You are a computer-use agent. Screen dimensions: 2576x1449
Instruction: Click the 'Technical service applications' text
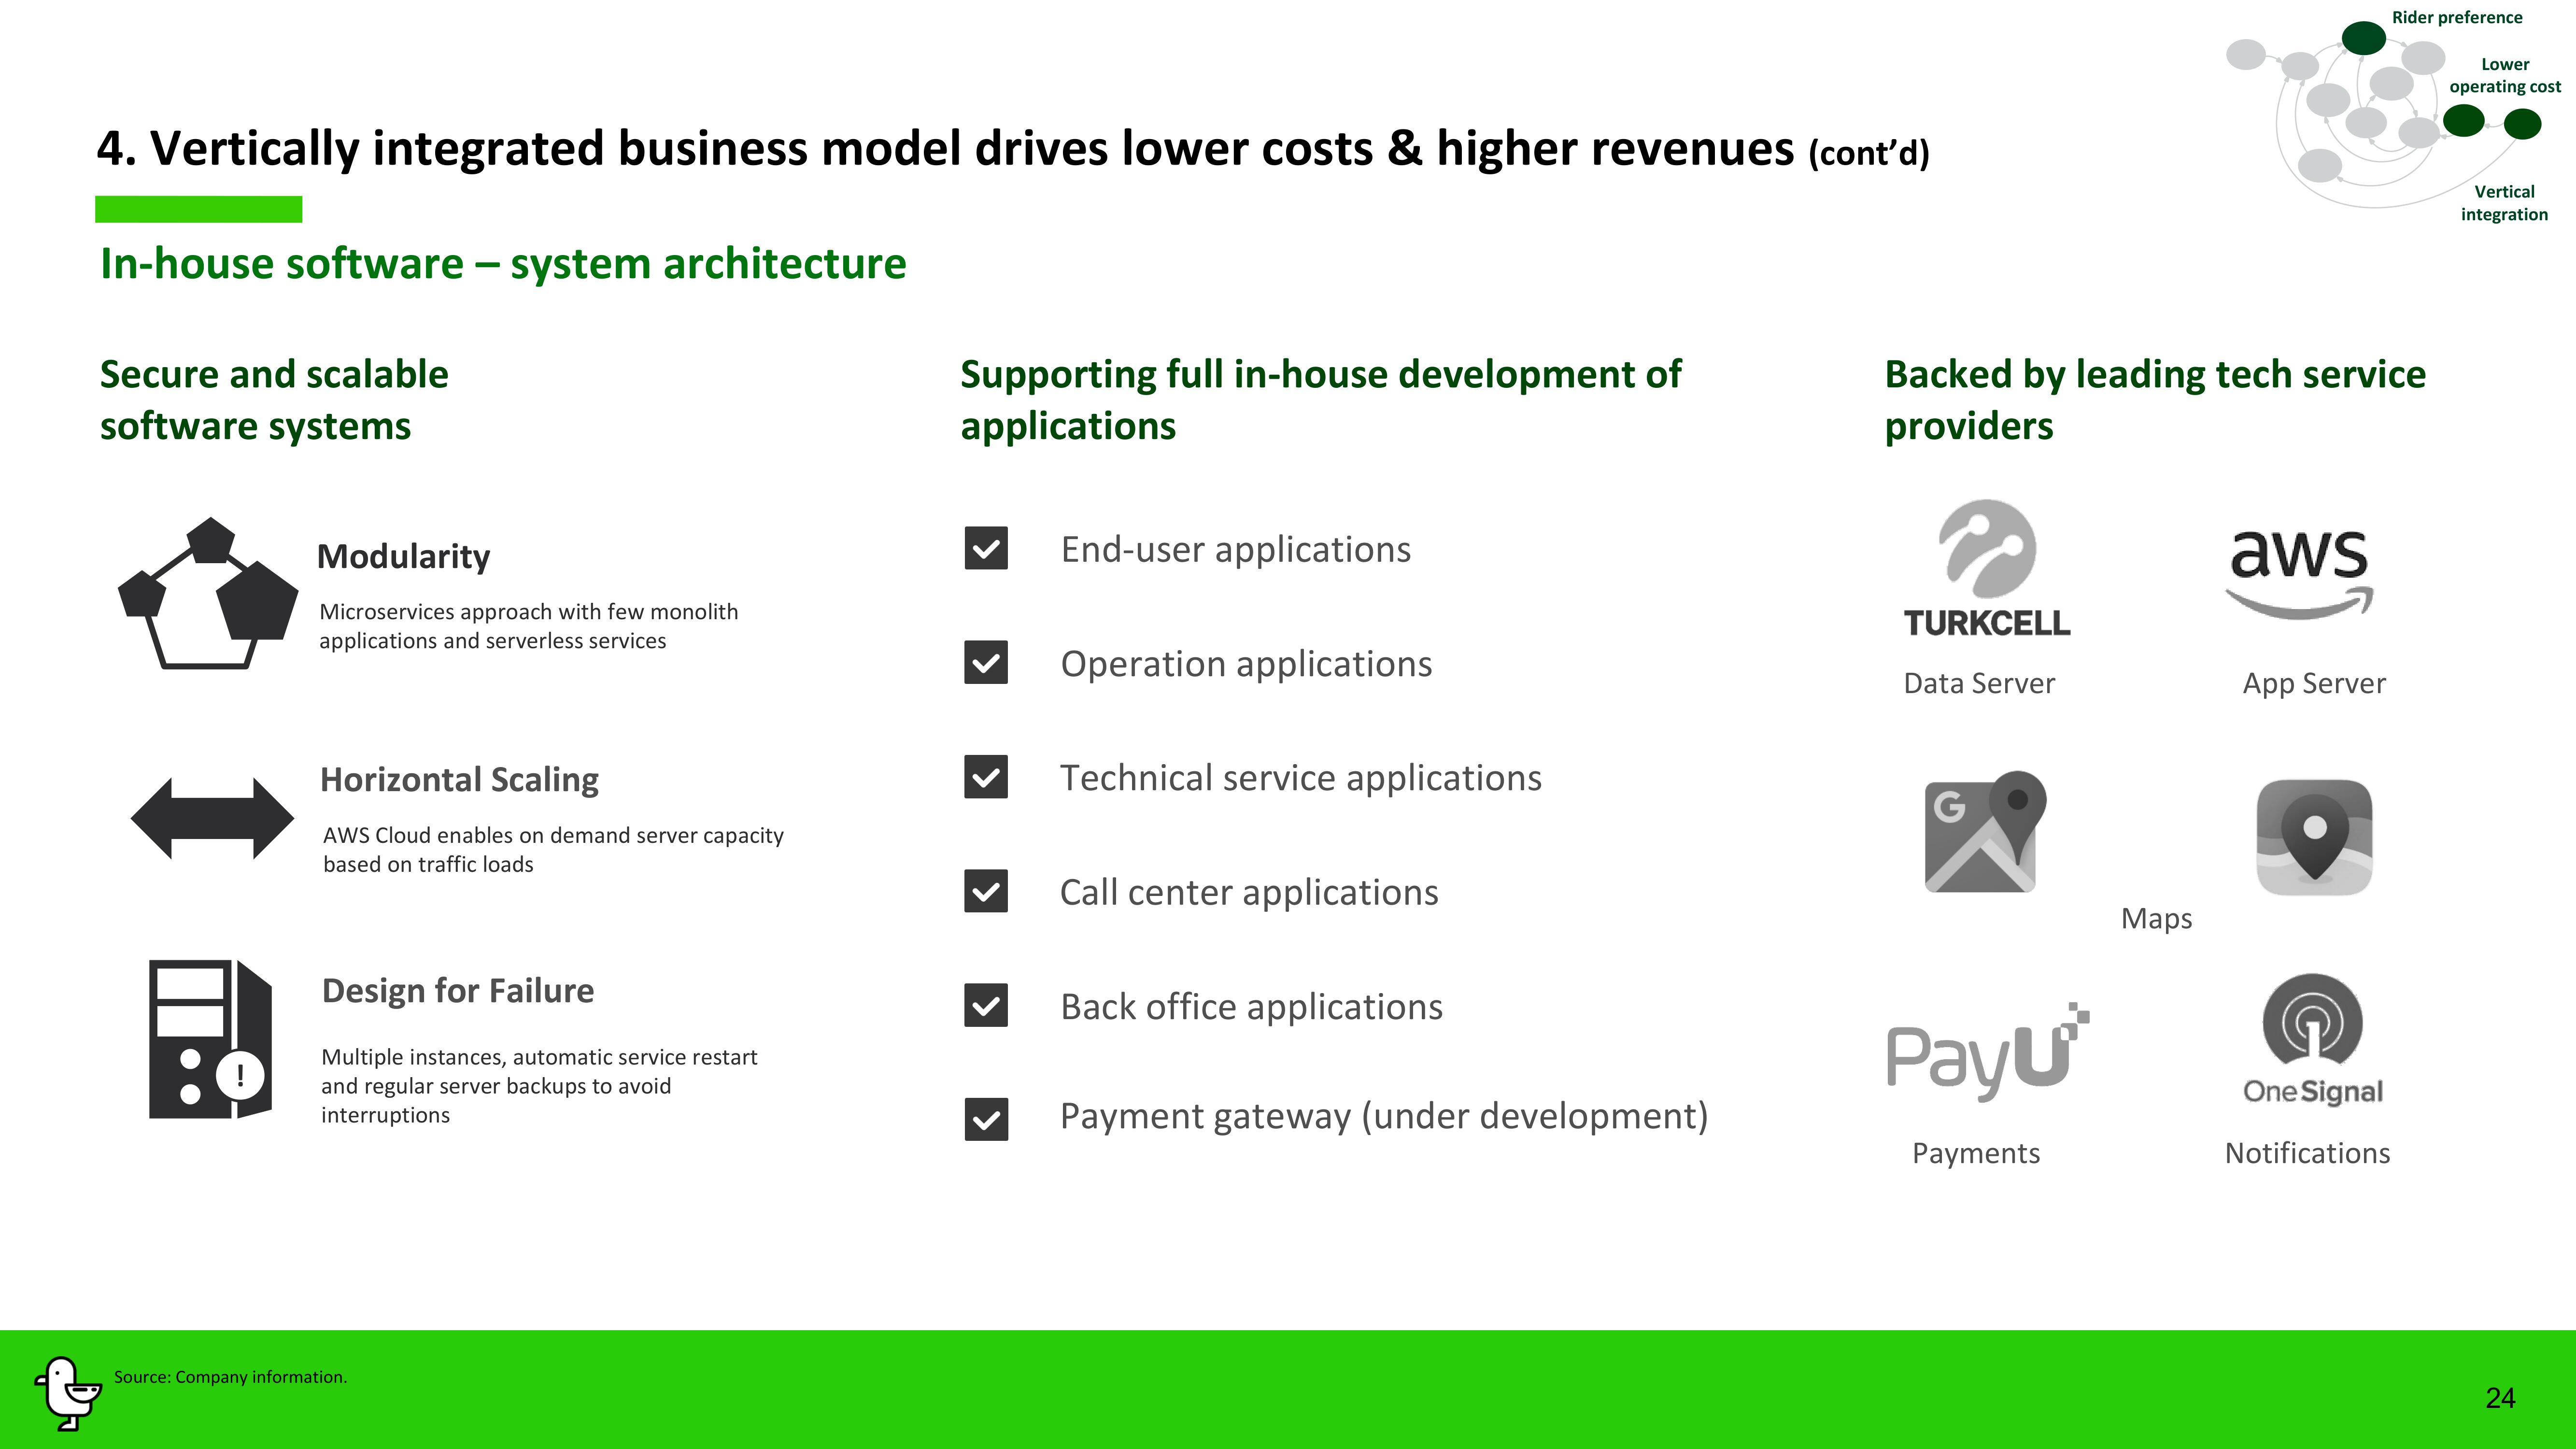tap(1300, 778)
